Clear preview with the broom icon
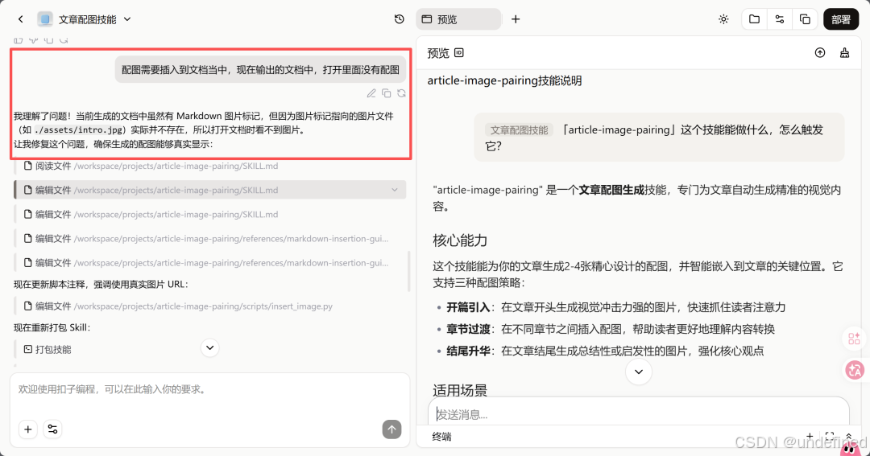 coord(844,52)
